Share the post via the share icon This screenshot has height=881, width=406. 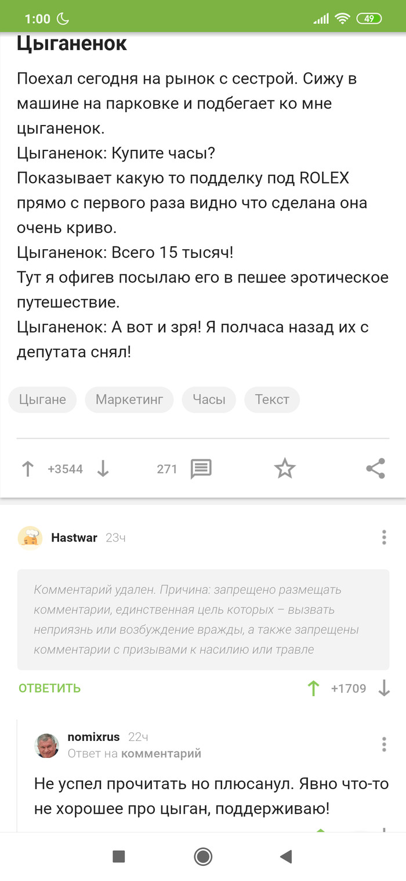[375, 467]
